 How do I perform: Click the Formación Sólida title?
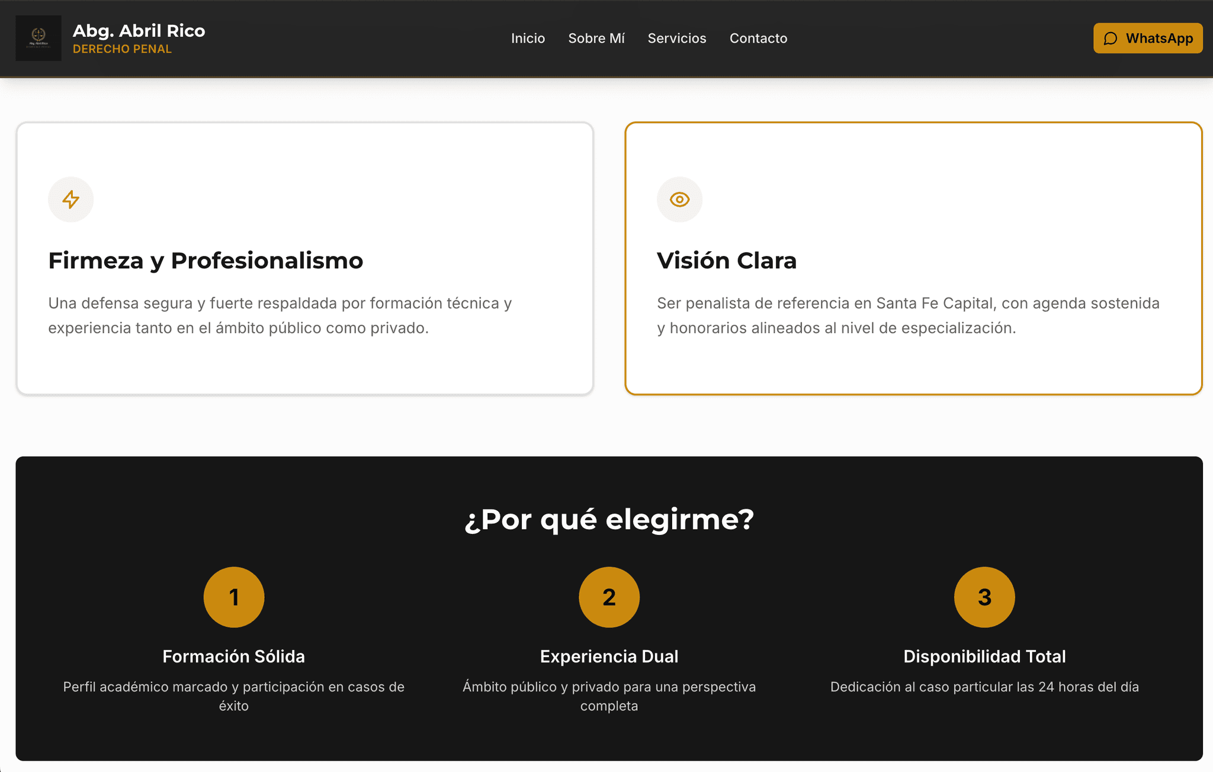click(233, 656)
